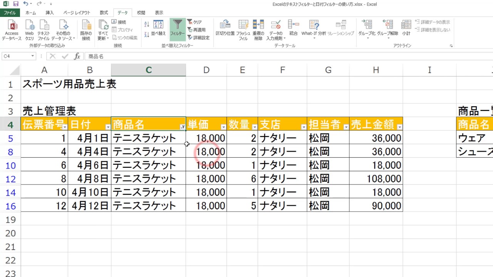Click プロパティ in the connections group

(x=122, y=30)
